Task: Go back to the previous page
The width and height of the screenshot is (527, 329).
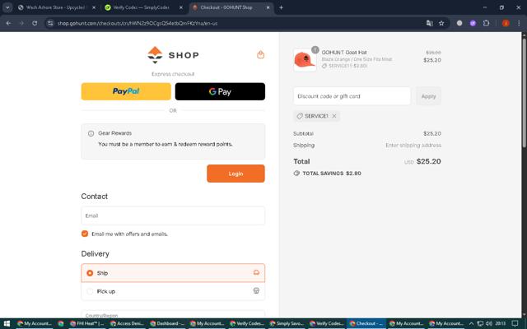Action: 8,23
